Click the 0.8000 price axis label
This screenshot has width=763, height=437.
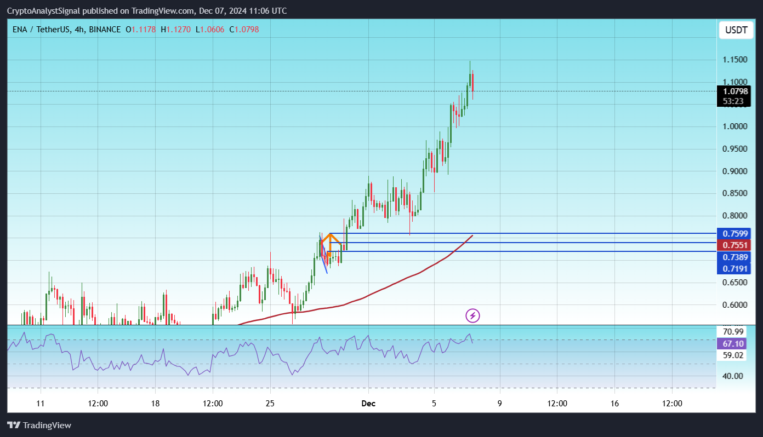click(735, 216)
